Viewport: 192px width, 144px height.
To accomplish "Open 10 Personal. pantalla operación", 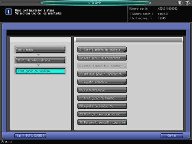I will (x=102, y=122).
